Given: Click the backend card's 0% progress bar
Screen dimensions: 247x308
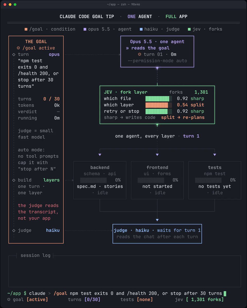Looking at the screenshot, I should point(93,180).
